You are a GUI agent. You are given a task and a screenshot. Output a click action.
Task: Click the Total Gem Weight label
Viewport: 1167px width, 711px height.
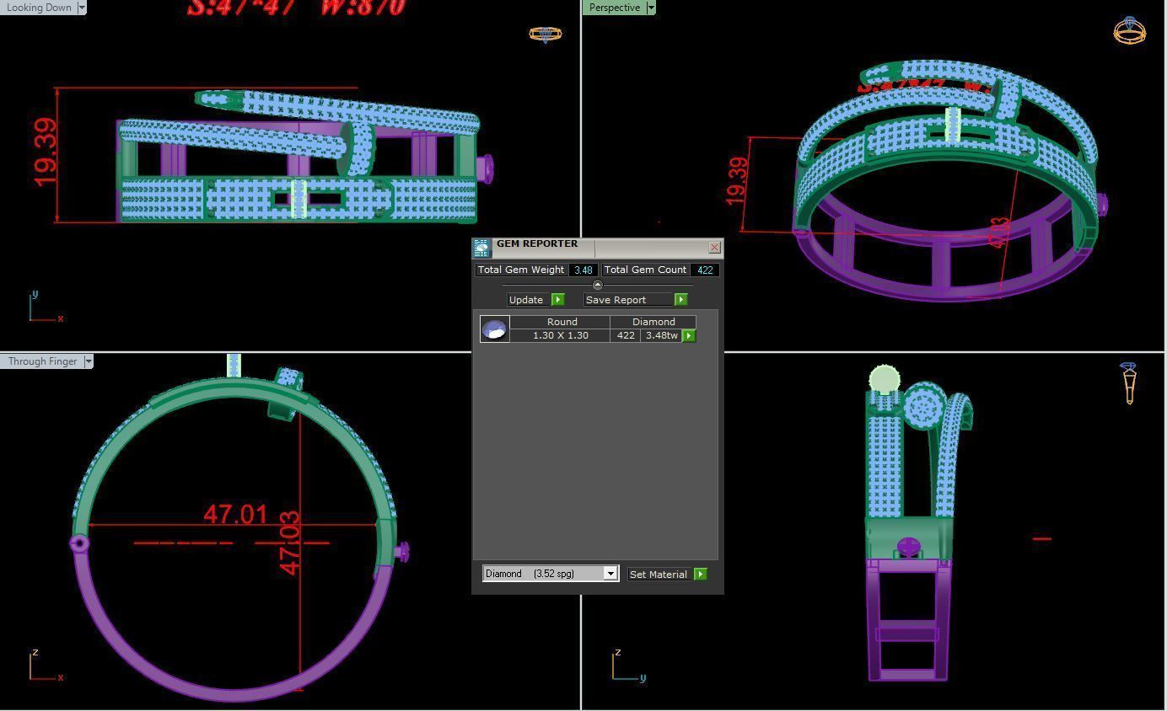[521, 270]
